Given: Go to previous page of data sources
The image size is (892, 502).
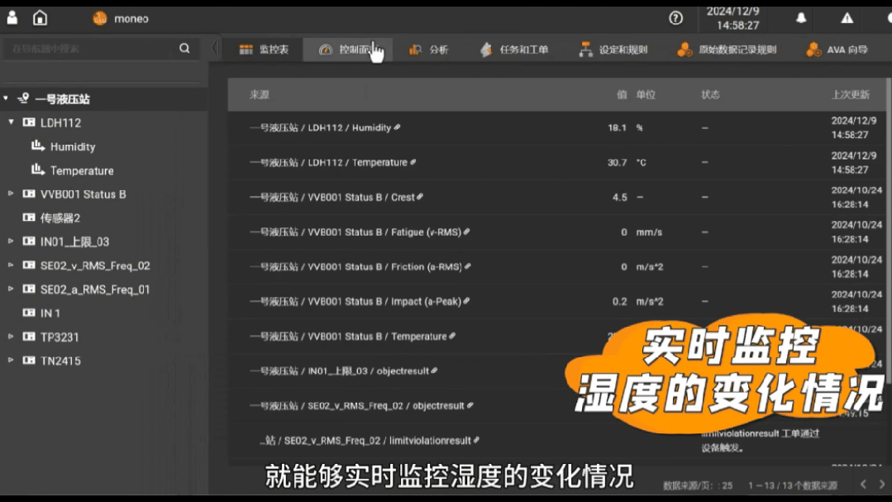Looking at the screenshot, I should pos(862,485).
